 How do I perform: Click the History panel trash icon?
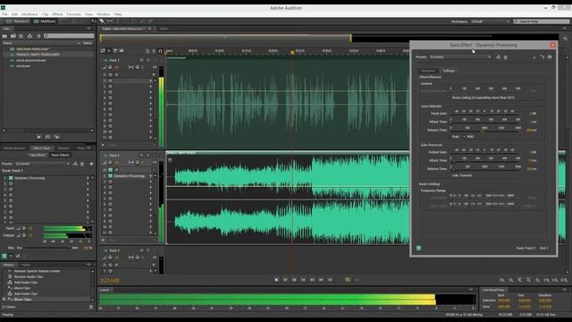point(91,307)
